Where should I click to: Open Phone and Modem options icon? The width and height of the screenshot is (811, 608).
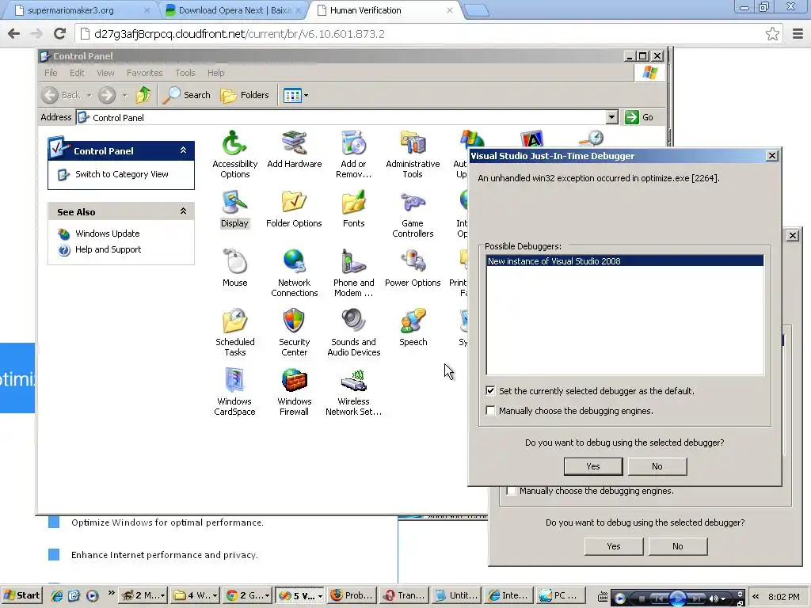pyautogui.click(x=354, y=273)
